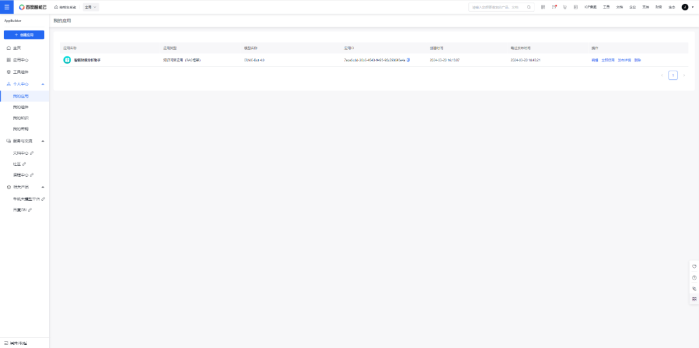Open the 社区 external link
The image size is (699, 348).
click(x=19, y=164)
